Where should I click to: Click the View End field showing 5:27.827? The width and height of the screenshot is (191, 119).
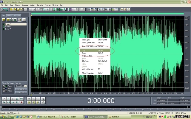tap(173, 103)
